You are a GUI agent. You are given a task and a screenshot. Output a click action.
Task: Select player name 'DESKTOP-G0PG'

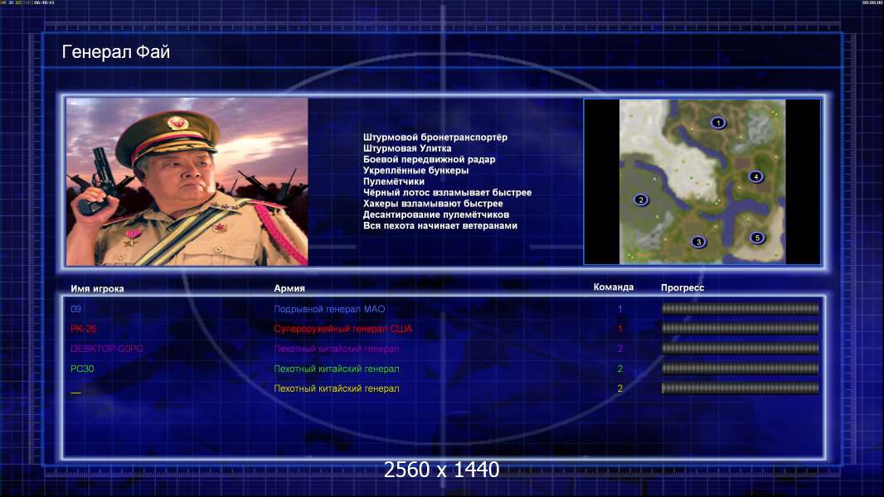[x=106, y=349]
